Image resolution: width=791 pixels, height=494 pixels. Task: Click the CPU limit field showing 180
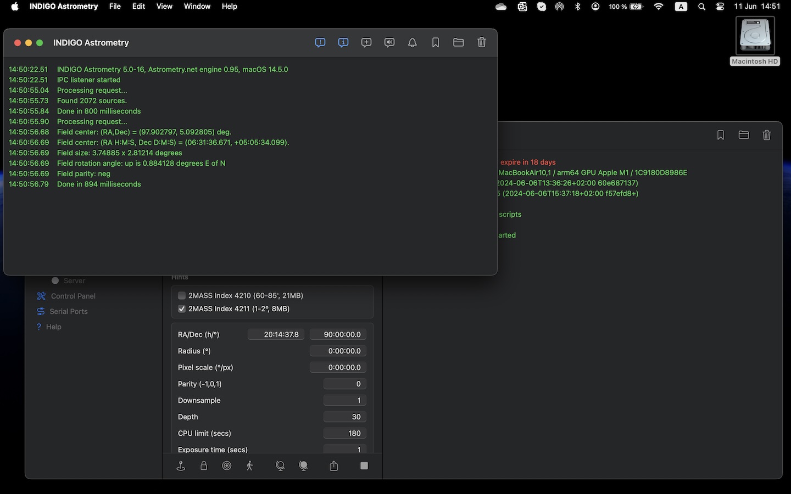point(345,433)
